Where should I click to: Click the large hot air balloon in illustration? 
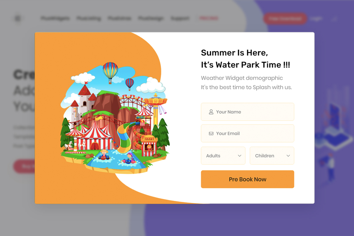point(110,72)
